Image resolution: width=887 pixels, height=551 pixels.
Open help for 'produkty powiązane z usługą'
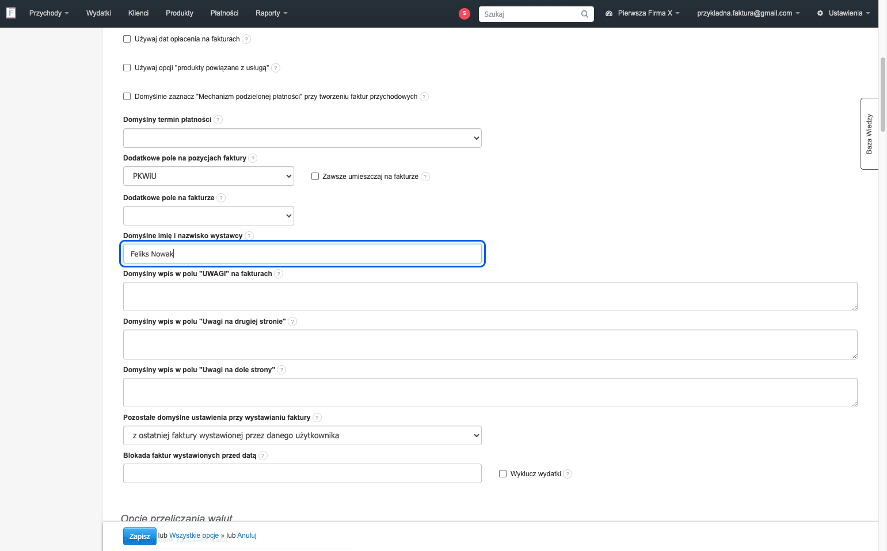276,68
